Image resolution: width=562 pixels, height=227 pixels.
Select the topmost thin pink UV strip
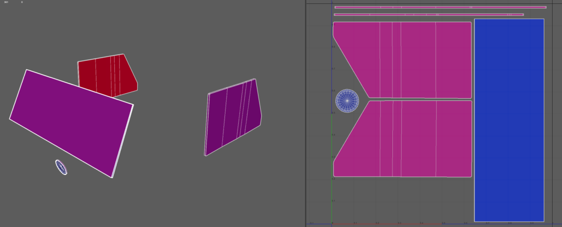pyautogui.click(x=439, y=7)
